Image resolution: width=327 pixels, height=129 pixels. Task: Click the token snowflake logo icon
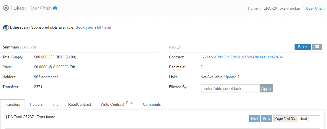pyautogui.click(x=6, y=8)
